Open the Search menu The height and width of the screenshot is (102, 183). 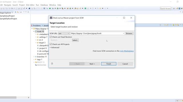coord(15,5)
